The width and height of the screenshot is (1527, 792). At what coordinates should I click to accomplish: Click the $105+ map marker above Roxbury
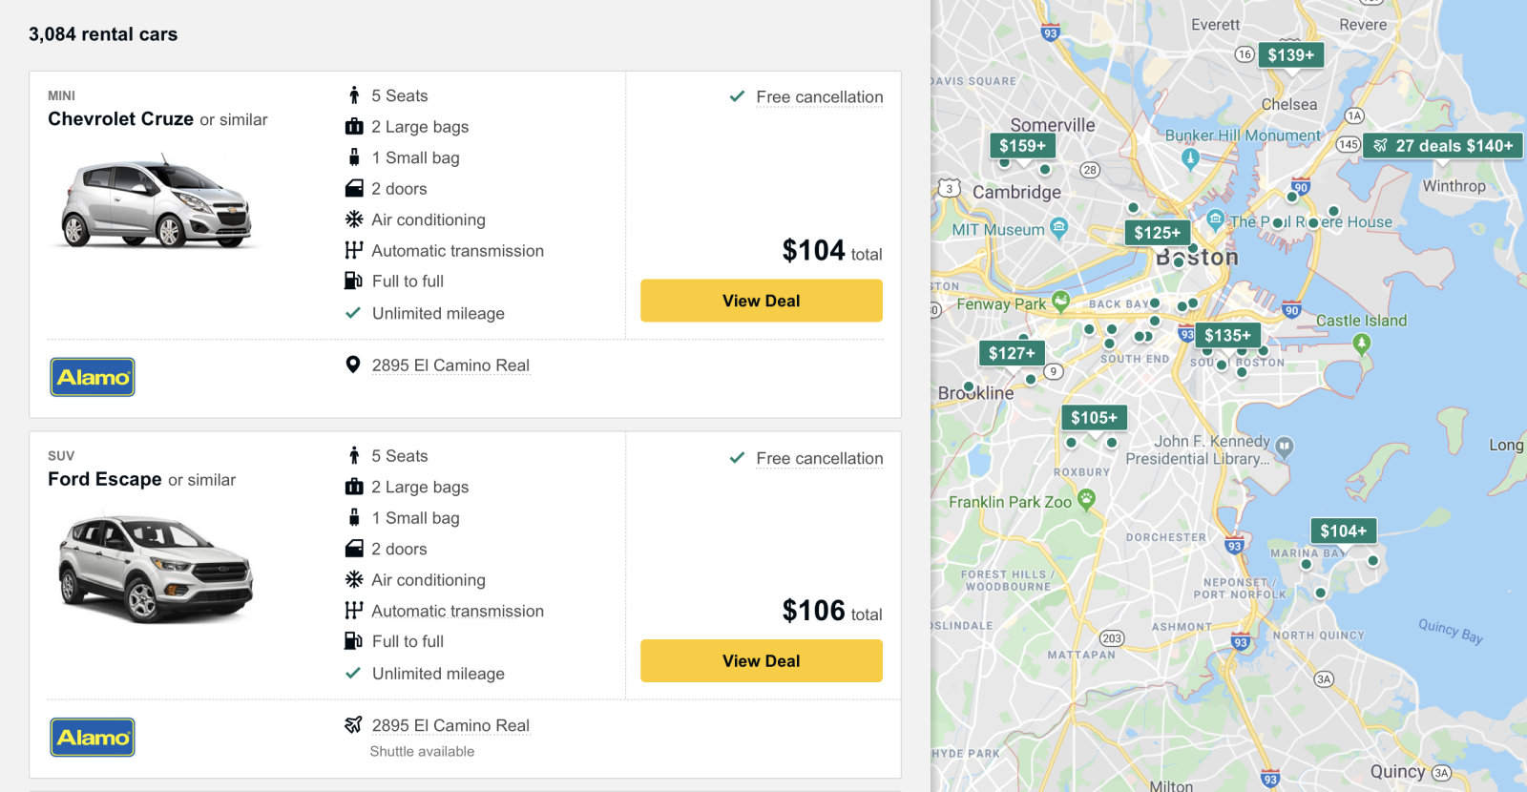[x=1094, y=418]
